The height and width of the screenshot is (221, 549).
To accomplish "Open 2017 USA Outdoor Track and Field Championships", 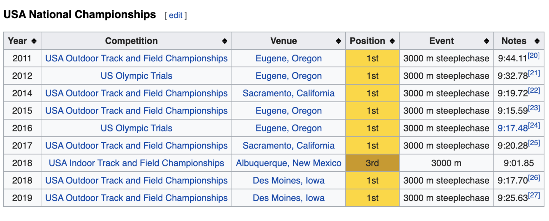I will click(137, 146).
